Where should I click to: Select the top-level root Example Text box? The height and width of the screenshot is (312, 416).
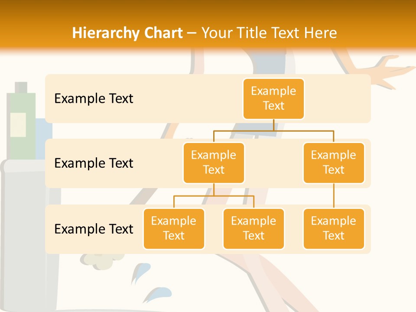point(273,99)
